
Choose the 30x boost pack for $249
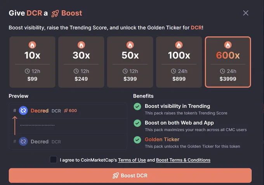tap(81, 62)
